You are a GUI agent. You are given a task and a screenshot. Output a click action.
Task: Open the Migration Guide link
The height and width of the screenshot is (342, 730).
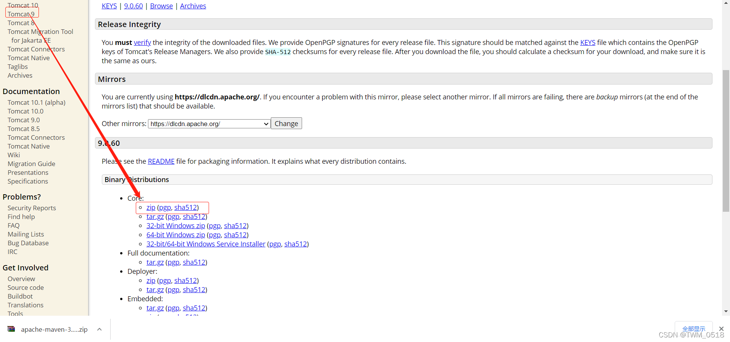(x=31, y=164)
